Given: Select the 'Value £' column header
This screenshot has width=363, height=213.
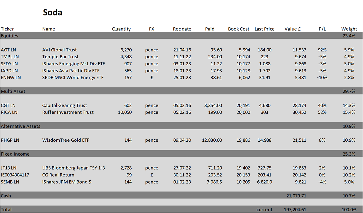Looking at the screenshot, I should (293, 29).
